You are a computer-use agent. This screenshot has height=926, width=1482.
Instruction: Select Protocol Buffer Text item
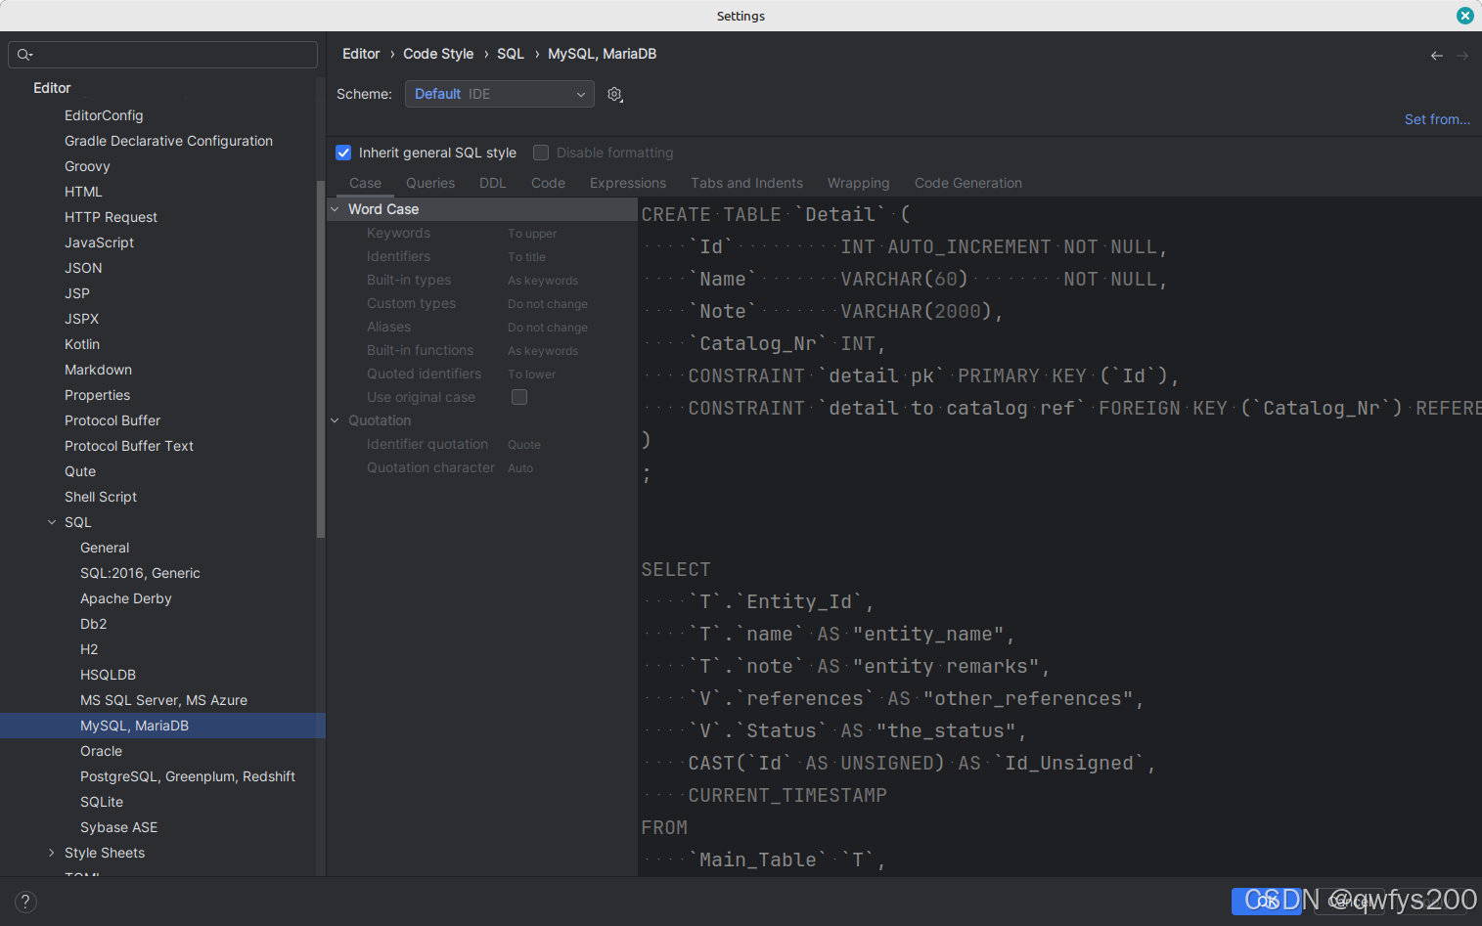pyautogui.click(x=129, y=446)
